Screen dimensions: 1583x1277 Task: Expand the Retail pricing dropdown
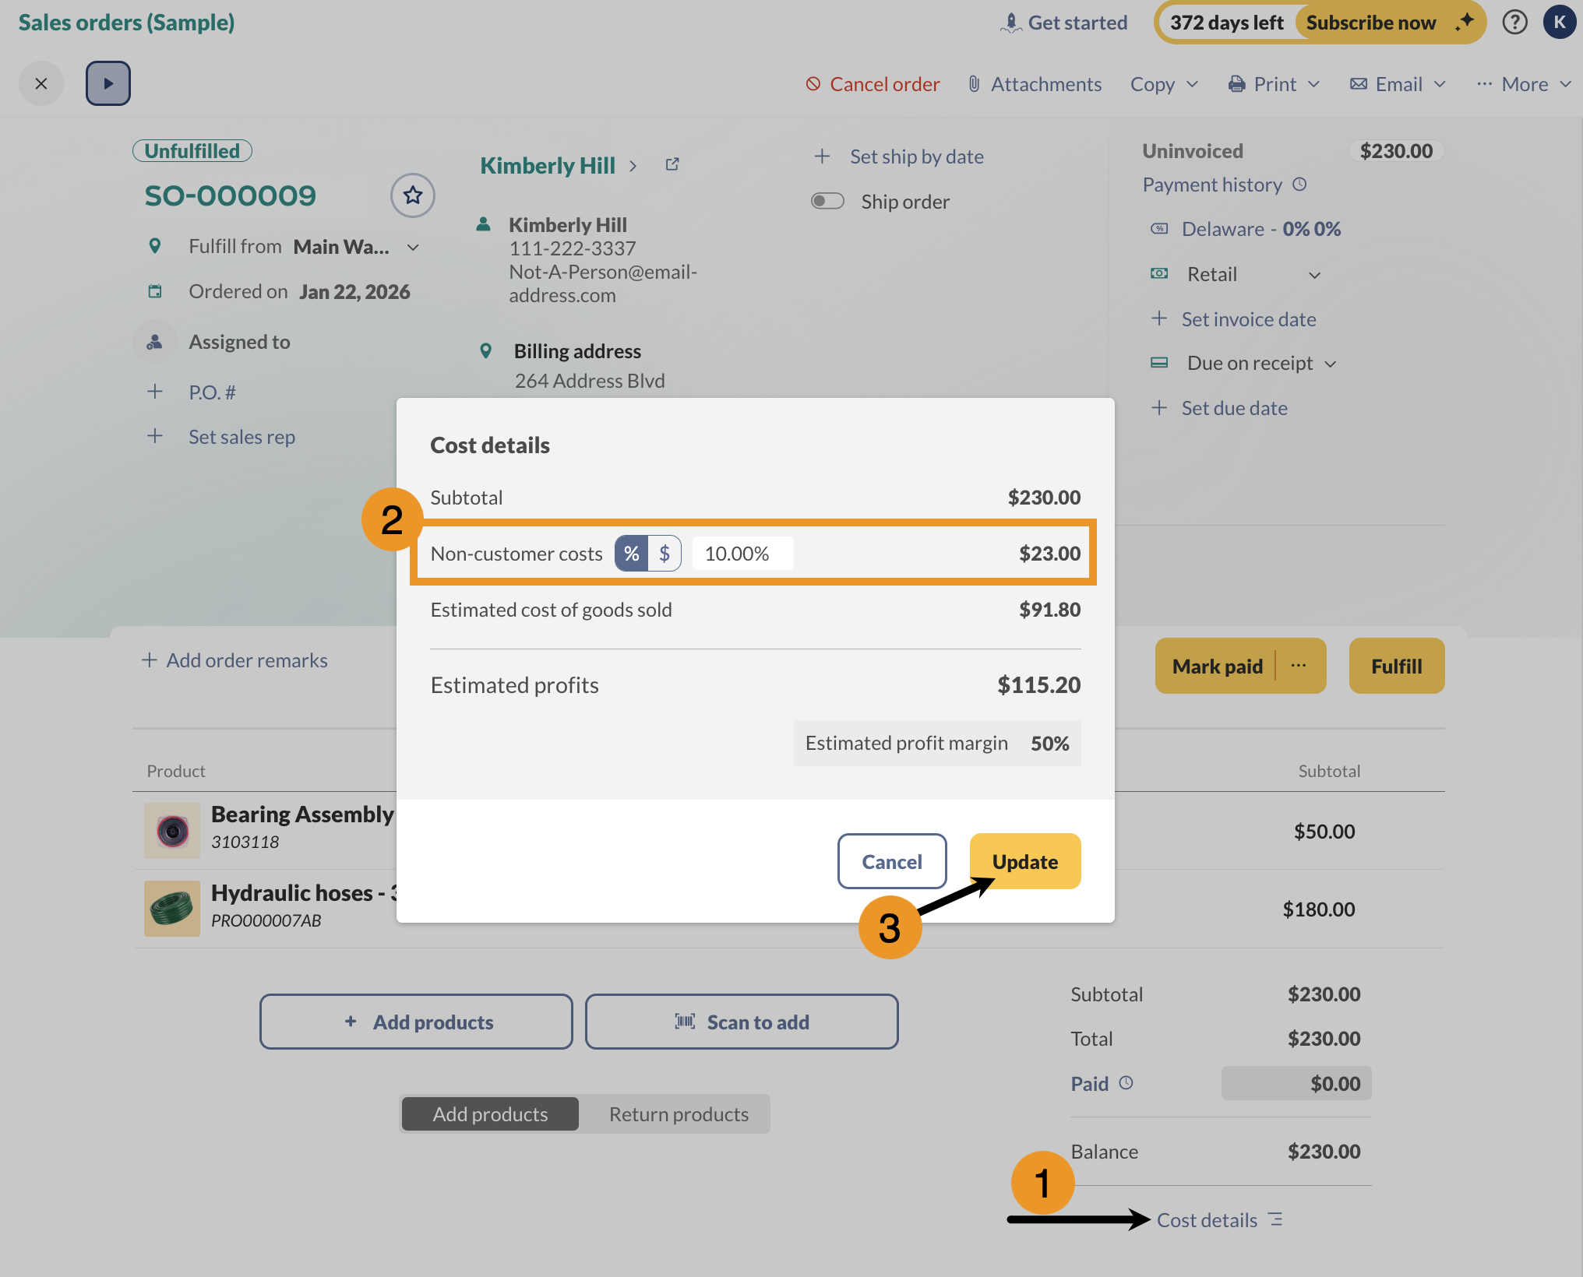click(1314, 275)
